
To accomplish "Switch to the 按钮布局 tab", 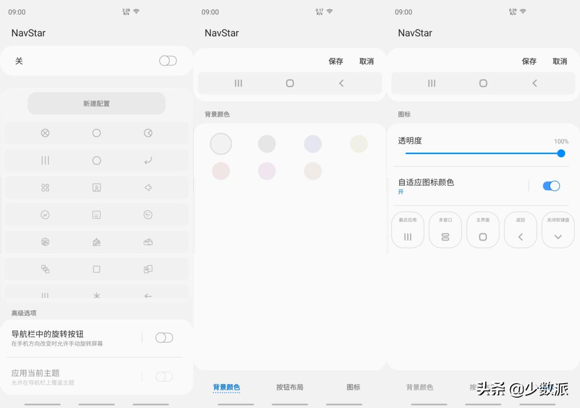I will coord(289,387).
